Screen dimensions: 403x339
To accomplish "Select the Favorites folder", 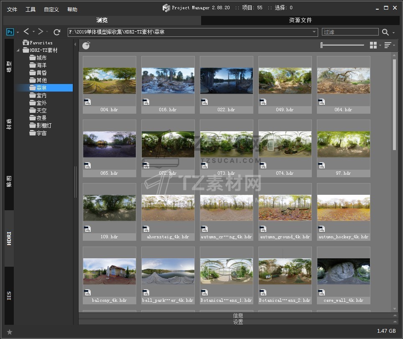I will pyautogui.click(x=38, y=43).
